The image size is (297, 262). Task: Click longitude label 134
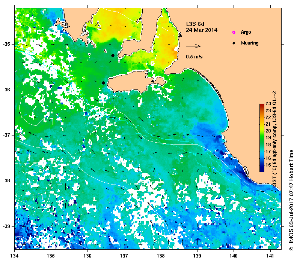click(x=15, y=256)
